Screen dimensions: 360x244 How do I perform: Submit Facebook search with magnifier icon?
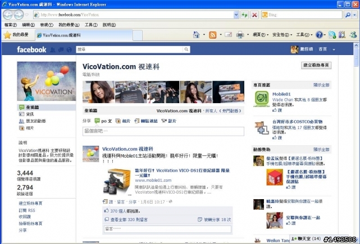click(x=186, y=49)
